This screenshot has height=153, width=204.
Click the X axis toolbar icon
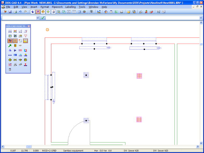point(69,12)
